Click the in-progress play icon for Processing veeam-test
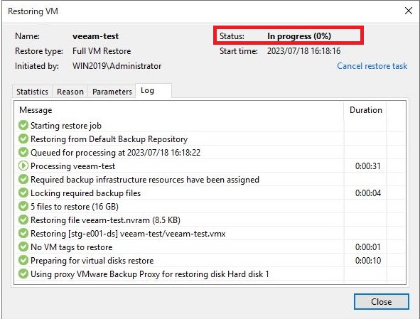The image size is (420, 319). [23, 166]
